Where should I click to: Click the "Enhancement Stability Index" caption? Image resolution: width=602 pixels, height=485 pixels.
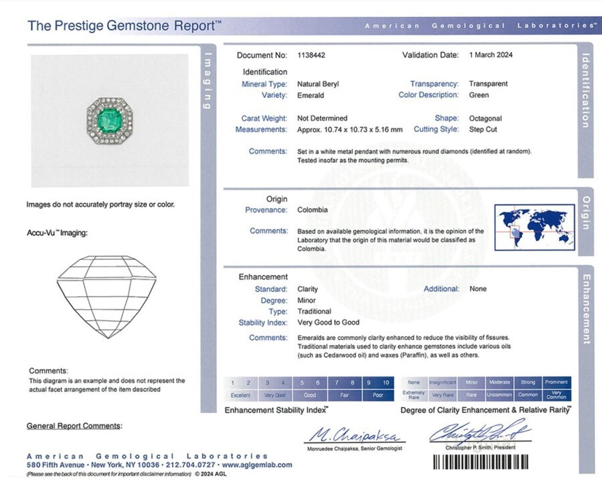[x=277, y=410]
